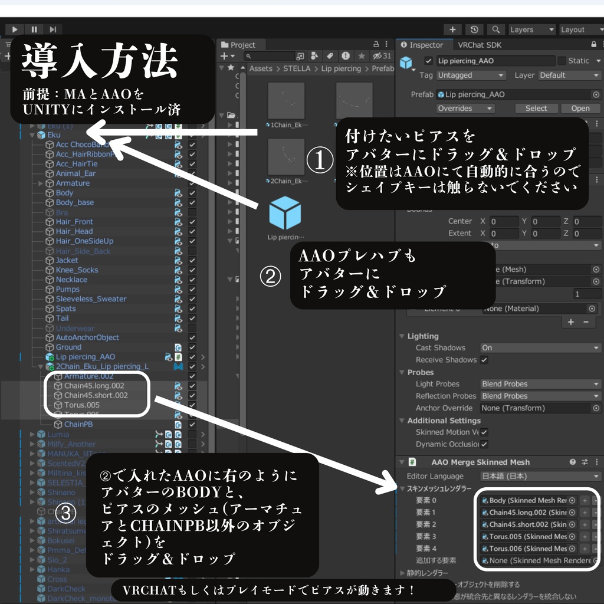
Task: Click the plus button on Torus.005 row
Action: point(585,537)
